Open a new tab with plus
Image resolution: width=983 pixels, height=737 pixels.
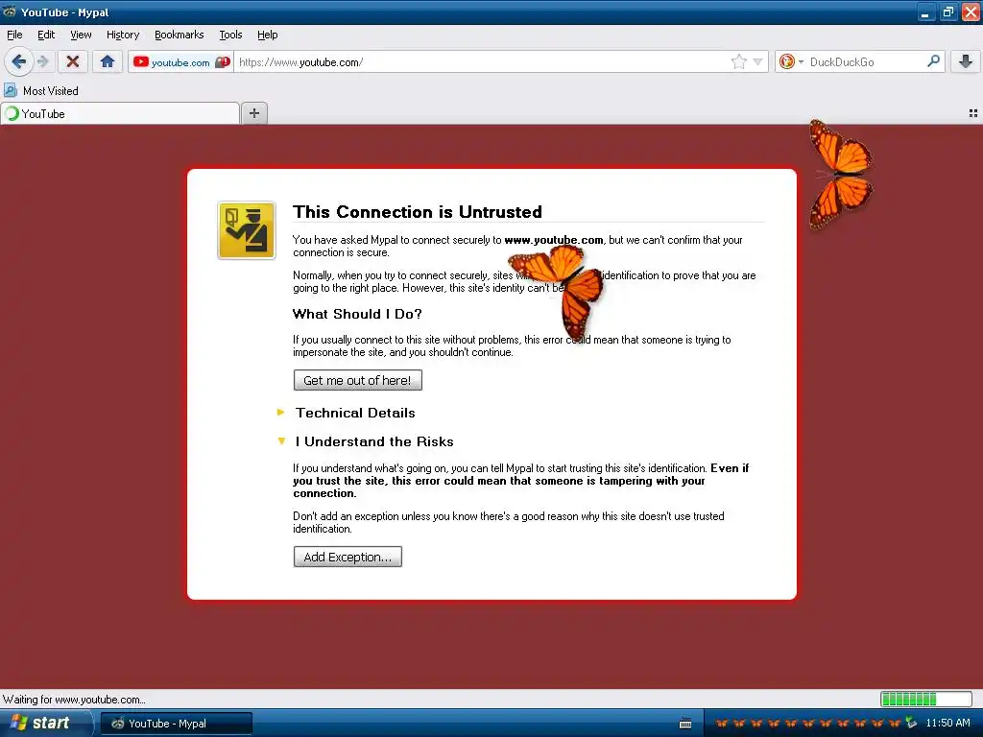253,113
